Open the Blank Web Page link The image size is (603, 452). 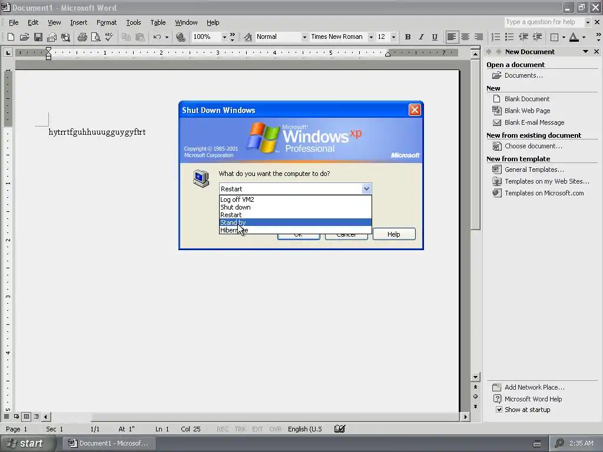527,111
